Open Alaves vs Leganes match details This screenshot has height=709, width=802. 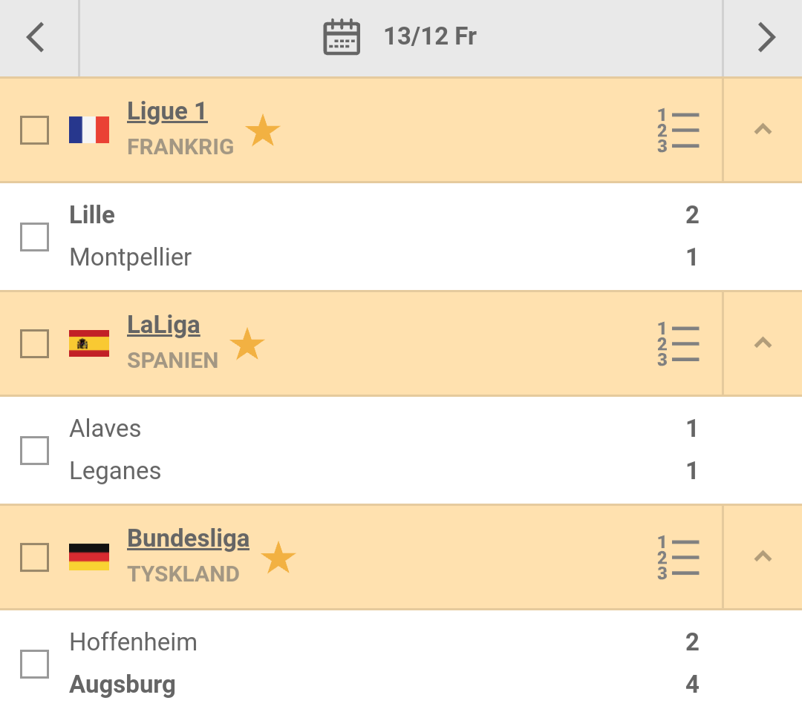click(371, 449)
